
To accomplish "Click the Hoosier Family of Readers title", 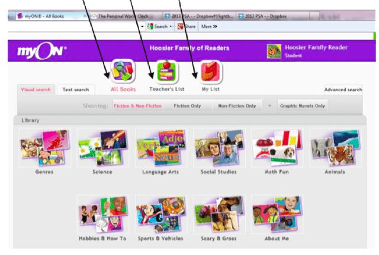I will click(x=189, y=48).
